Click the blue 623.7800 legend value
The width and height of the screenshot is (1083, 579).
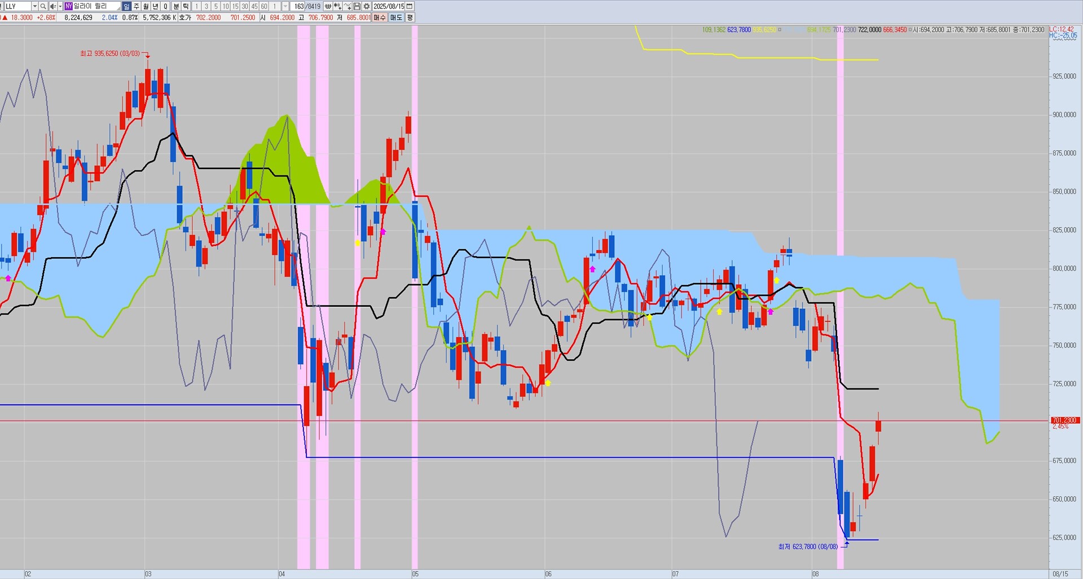point(739,30)
